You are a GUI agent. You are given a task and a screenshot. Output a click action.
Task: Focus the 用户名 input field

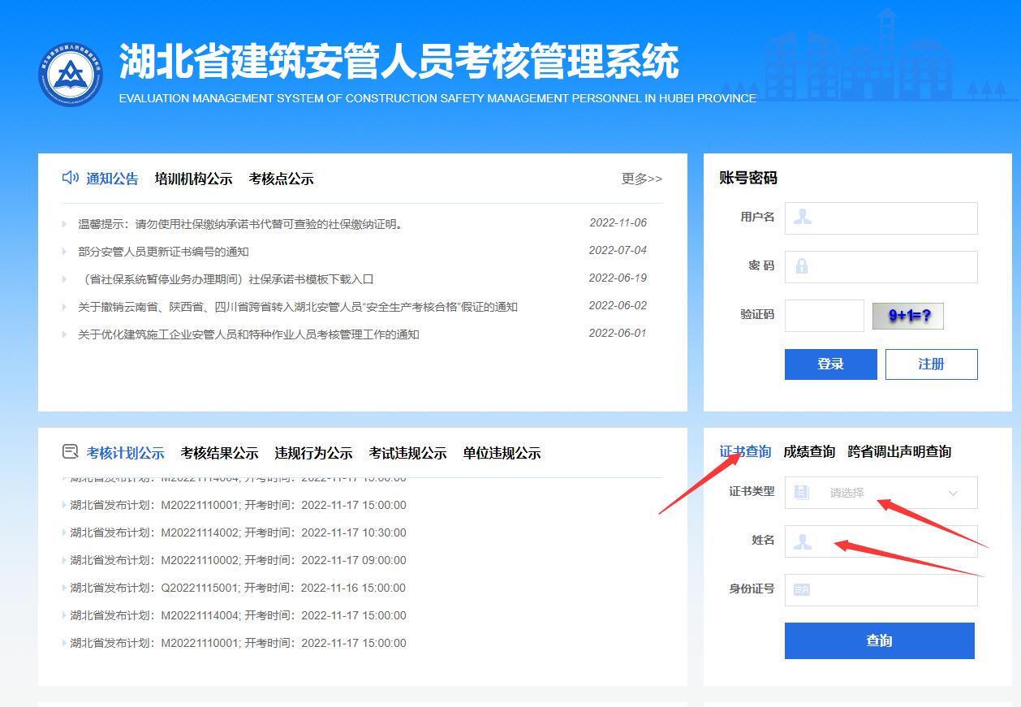pyautogui.click(x=881, y=218)
